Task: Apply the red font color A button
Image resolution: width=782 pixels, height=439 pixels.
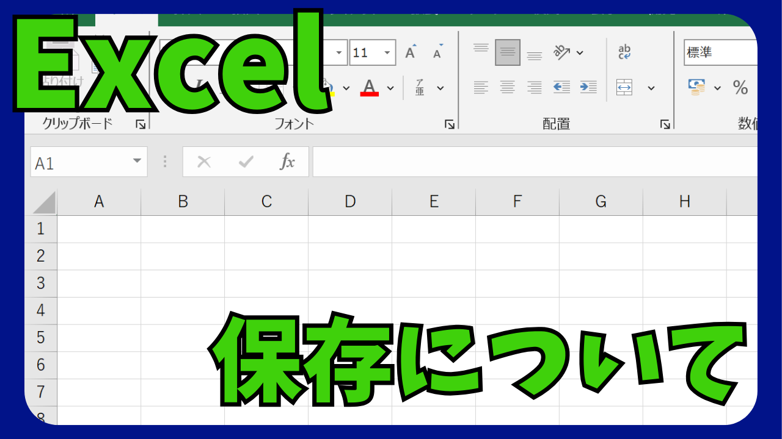Action: (x=369, y=88)
